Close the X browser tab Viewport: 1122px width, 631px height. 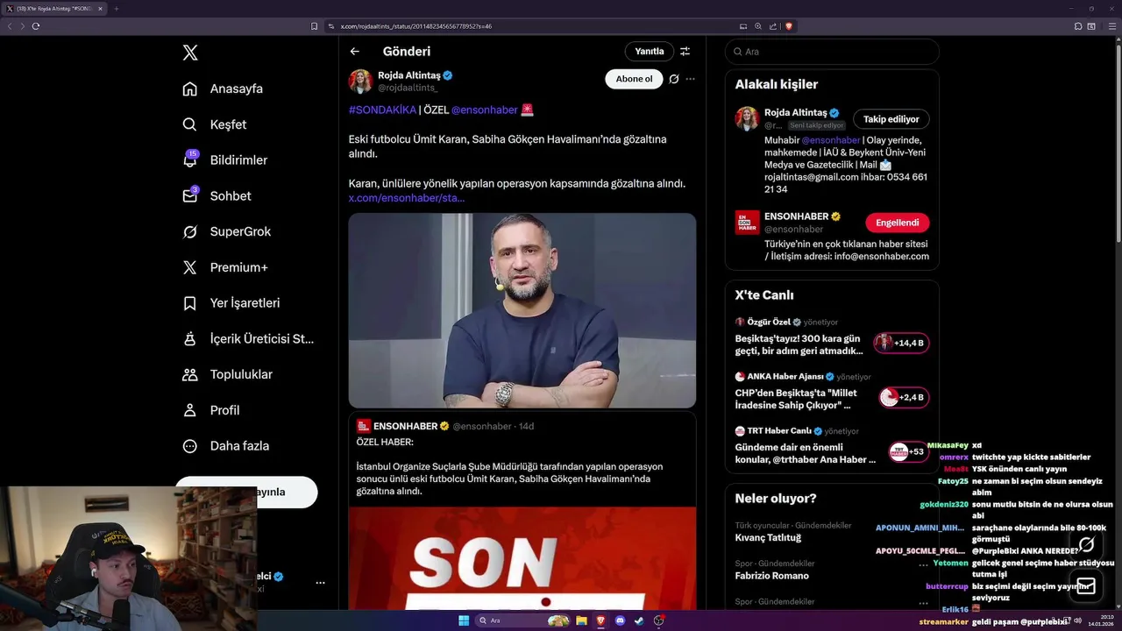pos(100,9)
